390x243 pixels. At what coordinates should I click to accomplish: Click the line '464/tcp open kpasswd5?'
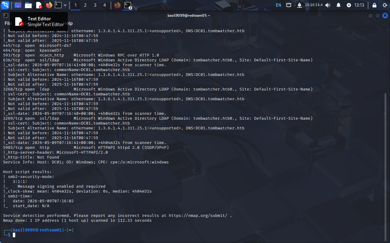32,50
